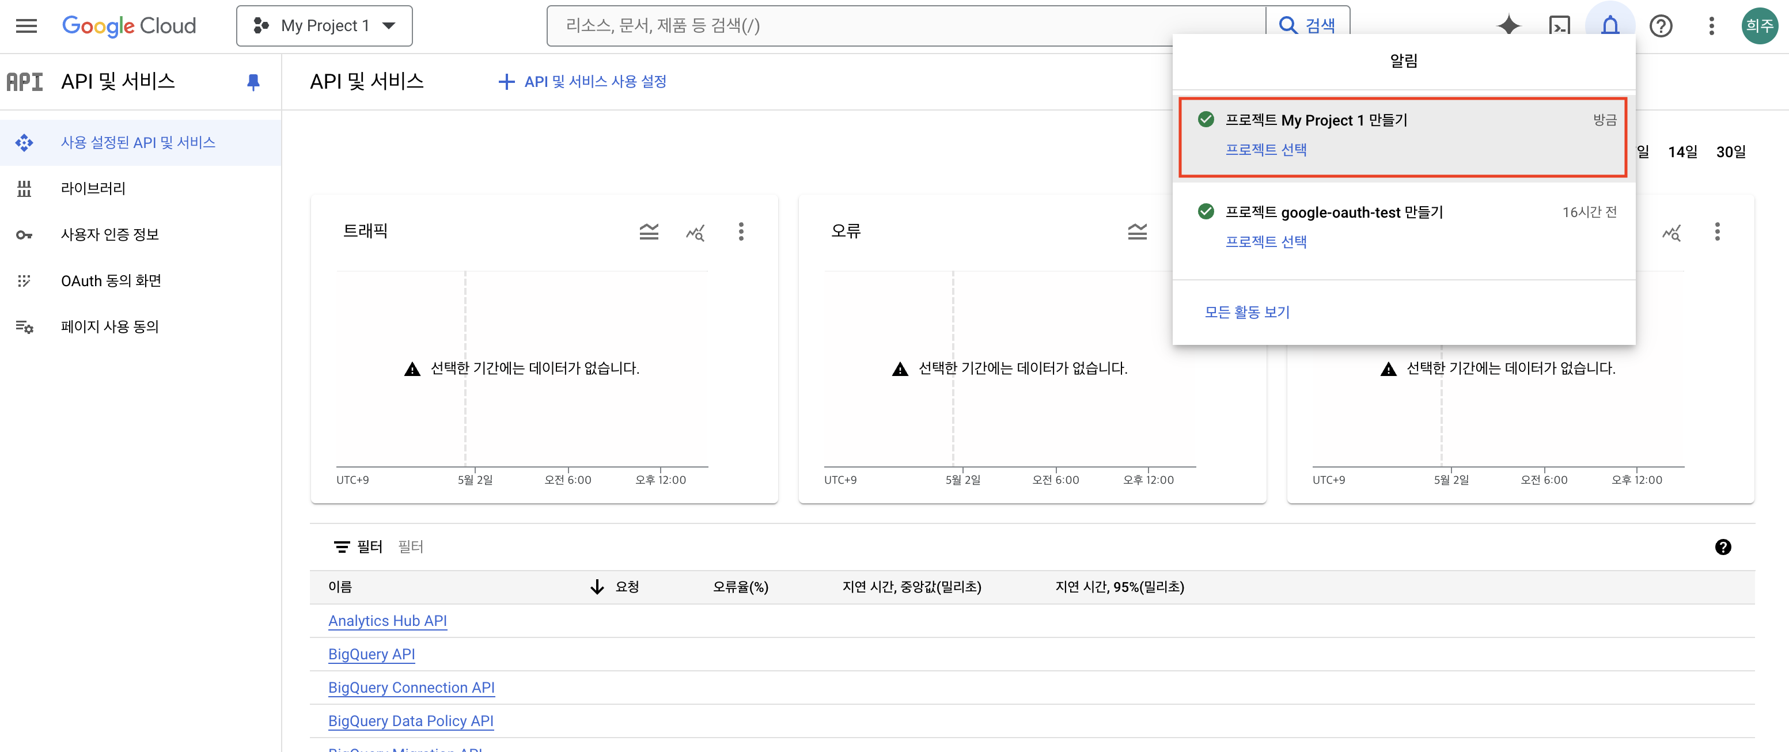Image resolution: width=1789 pixels, height=752 pixels.
Task: Open OAuth 동의 화면 sidebar item
Action: pos(111,280)
